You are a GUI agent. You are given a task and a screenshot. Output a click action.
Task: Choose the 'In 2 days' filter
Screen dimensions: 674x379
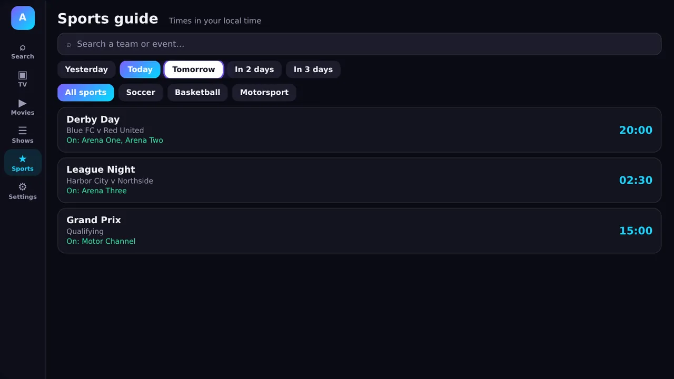pyautogui.click(x=254, y=69)
